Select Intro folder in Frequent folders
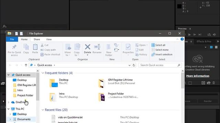This screenshot has width=220, height=123. pyautogui.click(x=63, y=97)
